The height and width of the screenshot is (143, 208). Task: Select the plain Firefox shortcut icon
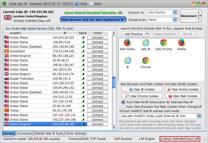point(182,43)
